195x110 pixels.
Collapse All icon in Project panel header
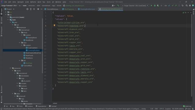[x=34, y=9]
